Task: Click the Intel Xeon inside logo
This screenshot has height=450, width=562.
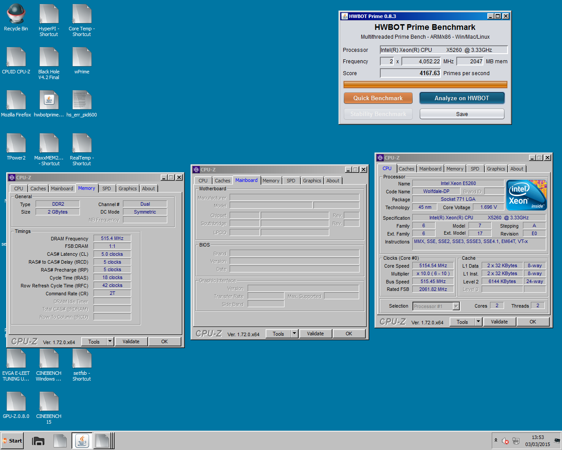Action: 526,195
